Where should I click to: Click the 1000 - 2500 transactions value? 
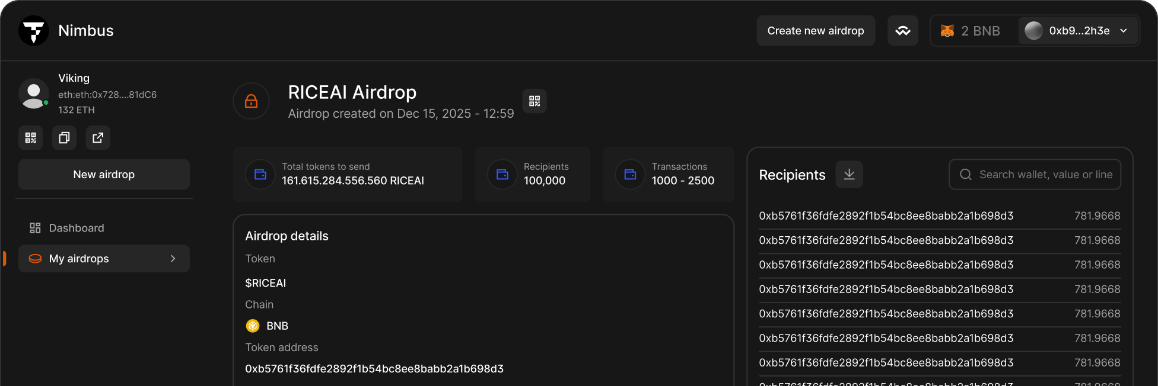click(683, 181)
